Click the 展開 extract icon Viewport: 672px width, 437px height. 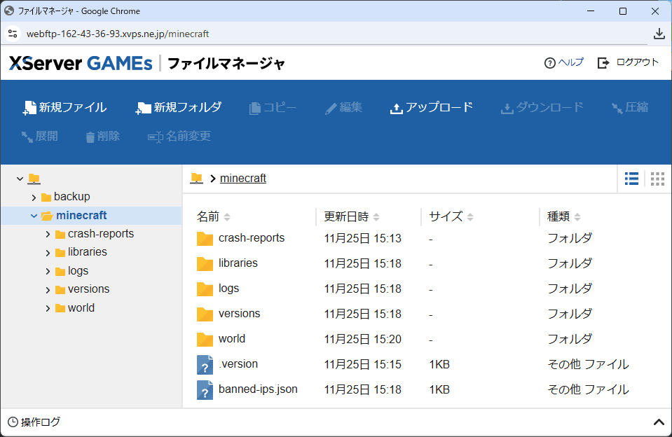[40, 136]
